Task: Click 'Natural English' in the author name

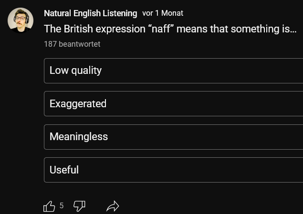Action: pos(71,13)
